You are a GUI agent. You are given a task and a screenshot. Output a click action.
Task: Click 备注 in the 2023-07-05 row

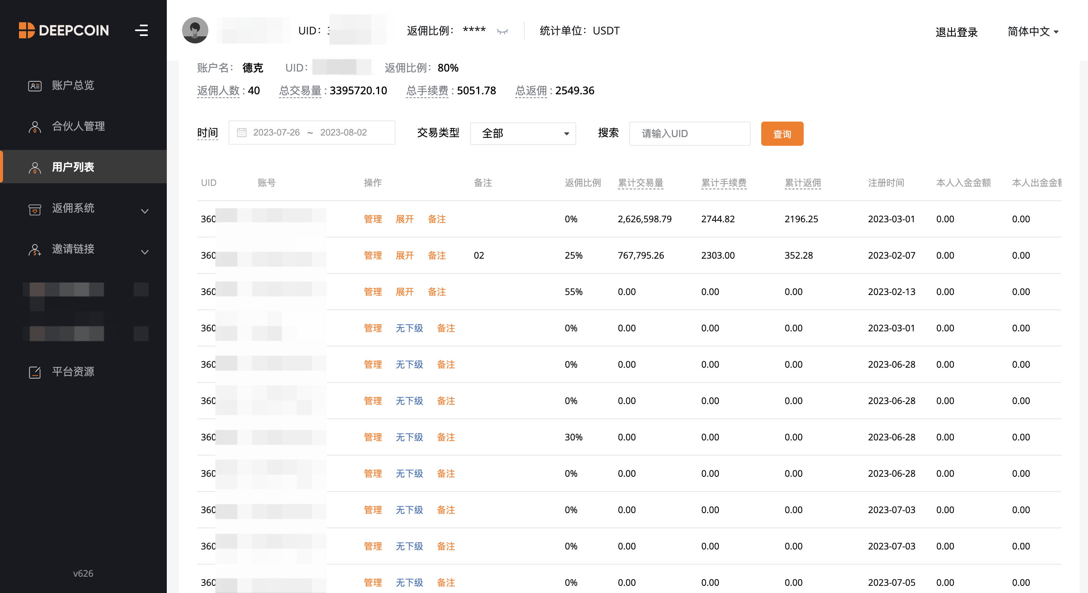point(445,583)
